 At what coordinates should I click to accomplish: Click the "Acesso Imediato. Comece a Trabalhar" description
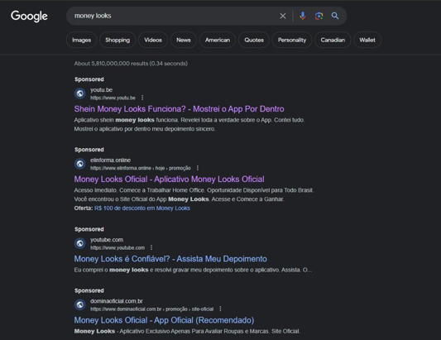click(194, 194)
